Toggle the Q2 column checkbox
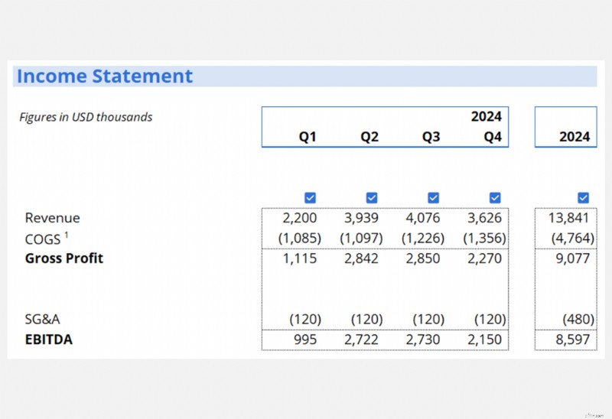 (x=372, y=198)
